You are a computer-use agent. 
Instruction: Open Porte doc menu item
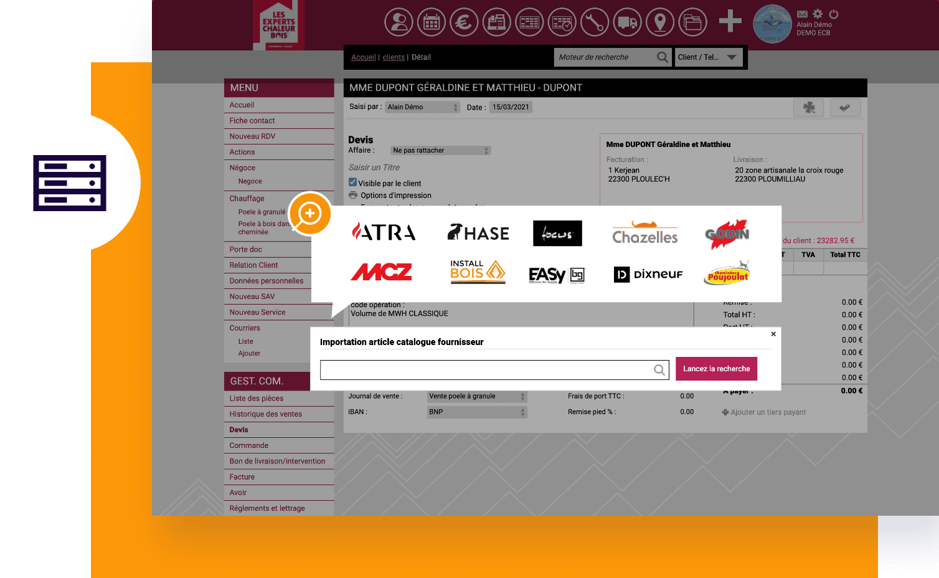tap(268, 250)
